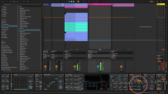Viewport: 168px width, 94px height.
Task: Open the Drums category
Action: click(x=4, y=23)
